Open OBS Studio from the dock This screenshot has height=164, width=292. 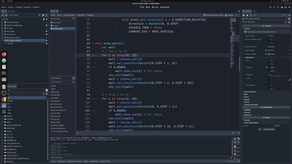tap(4, 93)
